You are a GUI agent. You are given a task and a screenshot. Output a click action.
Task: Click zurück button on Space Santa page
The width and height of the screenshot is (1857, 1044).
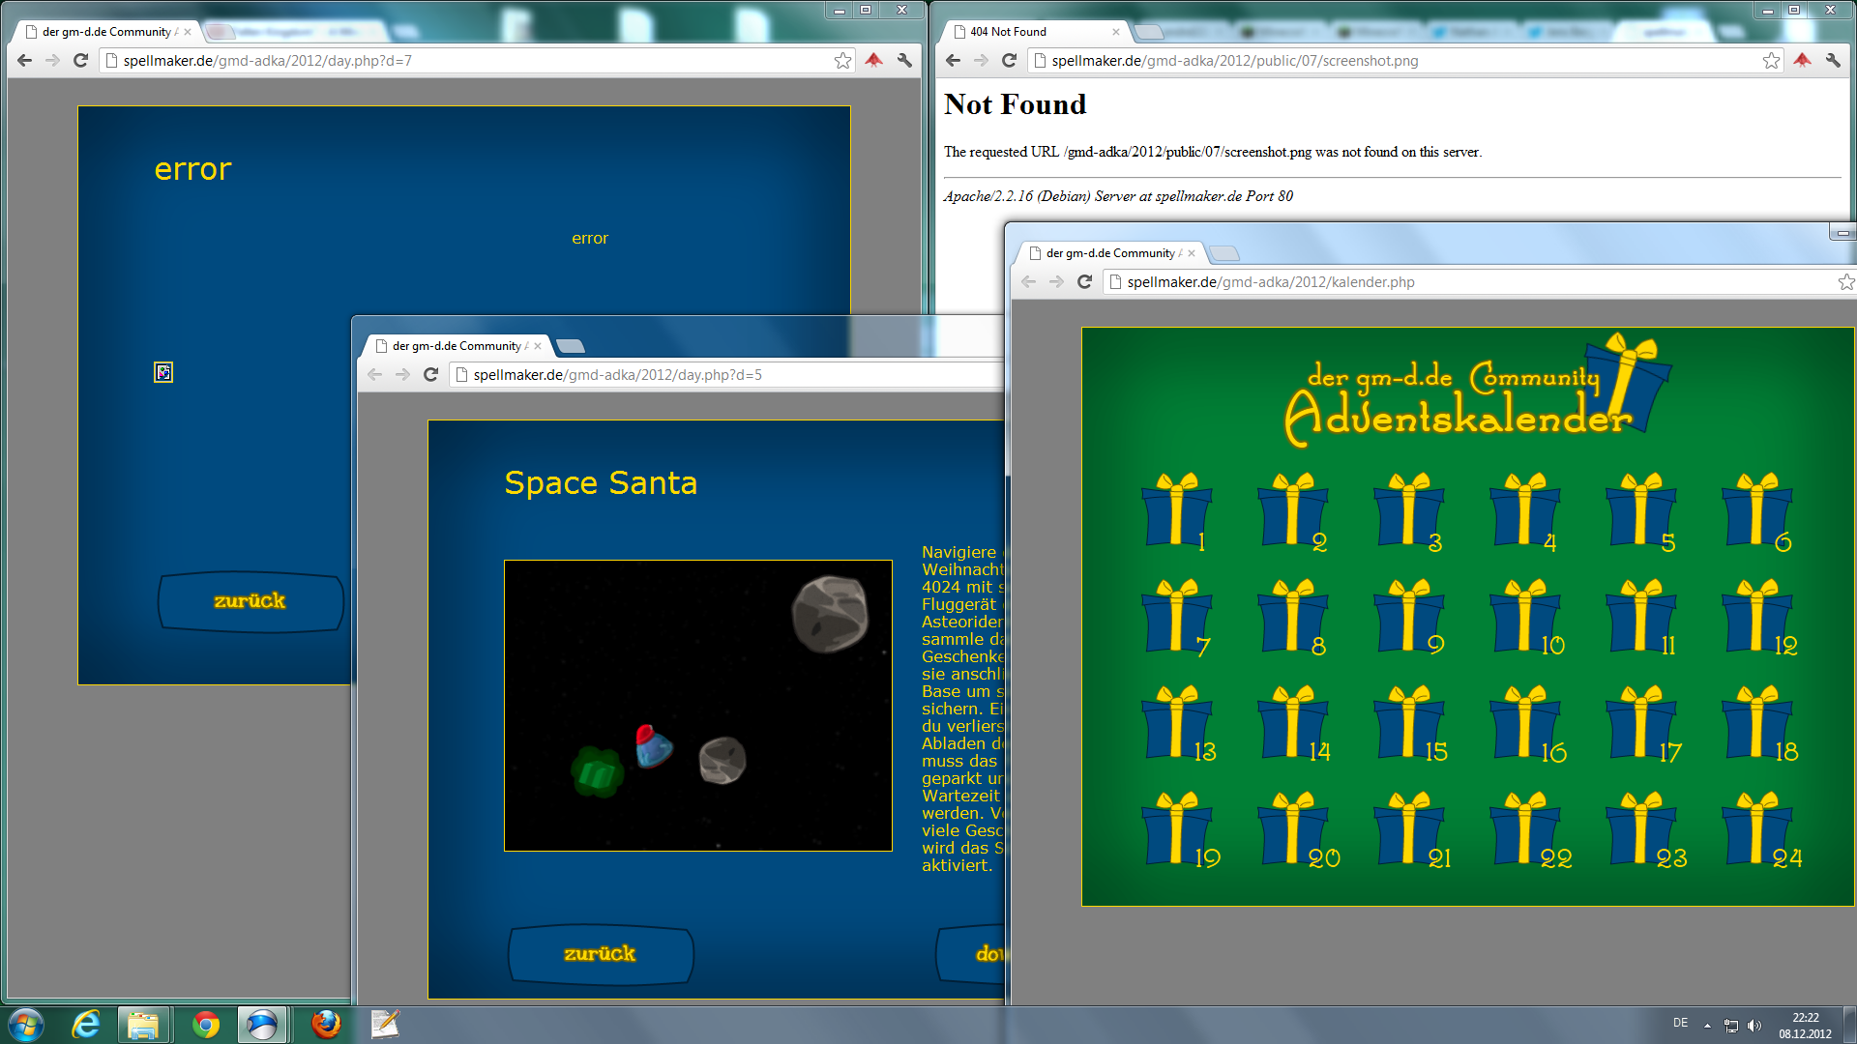coord(600,954)
